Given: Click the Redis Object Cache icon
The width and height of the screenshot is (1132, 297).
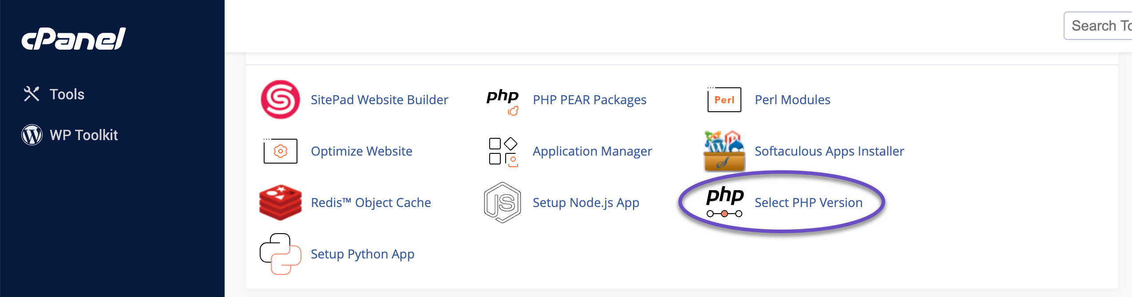Looking at the screenshot, I should (x=280, y=203).
